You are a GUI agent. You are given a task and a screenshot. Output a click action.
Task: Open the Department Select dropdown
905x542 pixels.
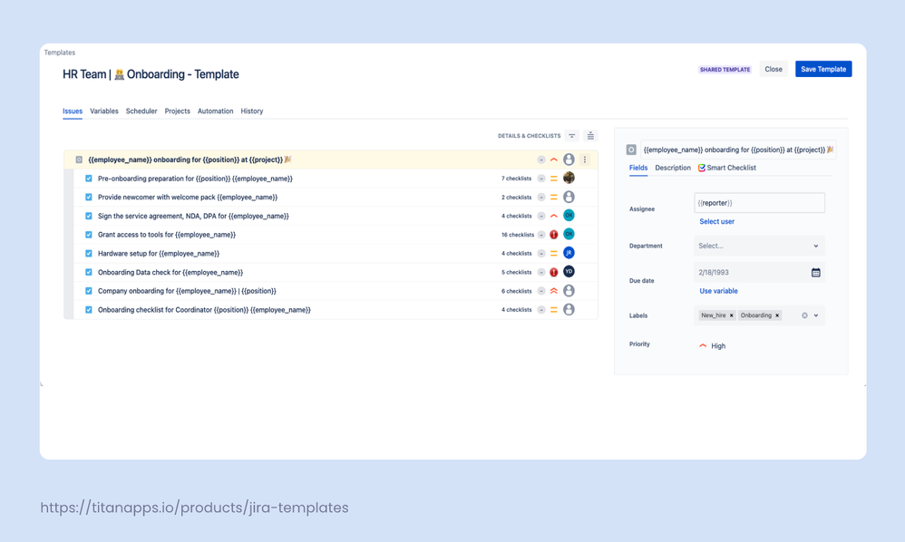[x=758, y=246]
